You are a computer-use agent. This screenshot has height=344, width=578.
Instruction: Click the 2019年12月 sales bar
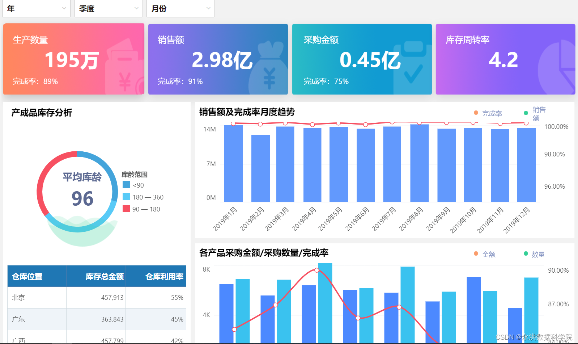pyautogui.click(x=526, y=165)
